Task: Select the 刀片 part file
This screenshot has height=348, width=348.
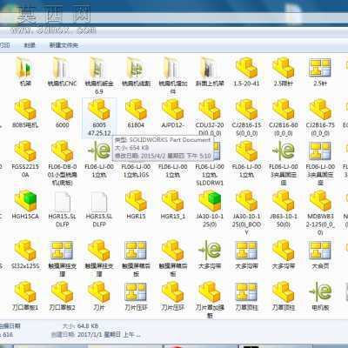Action: coord(99,296)
